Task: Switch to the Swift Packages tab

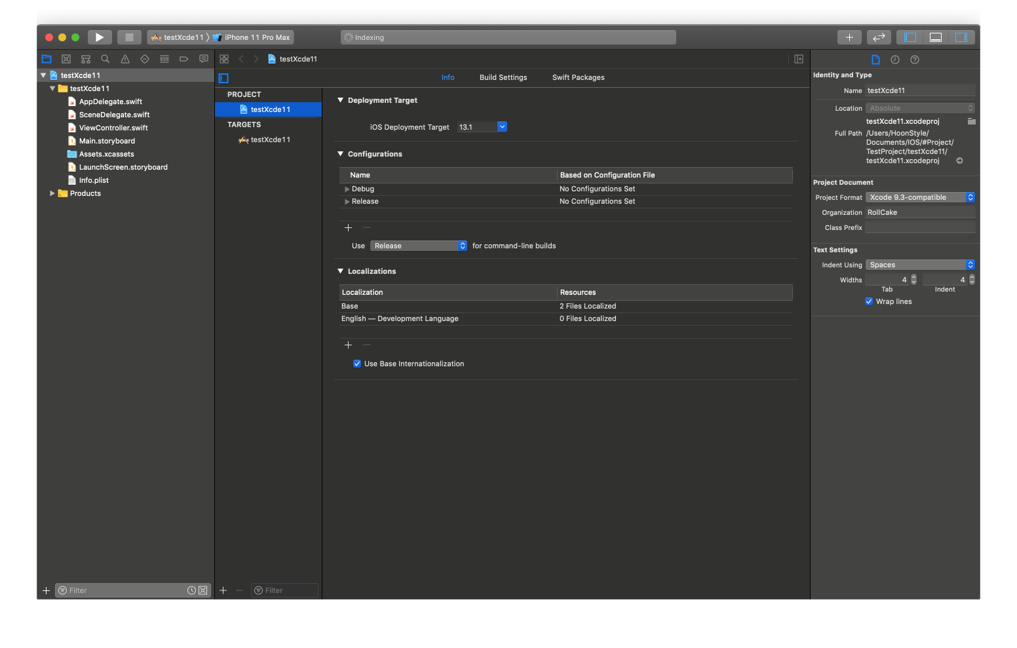Action: 579,77
